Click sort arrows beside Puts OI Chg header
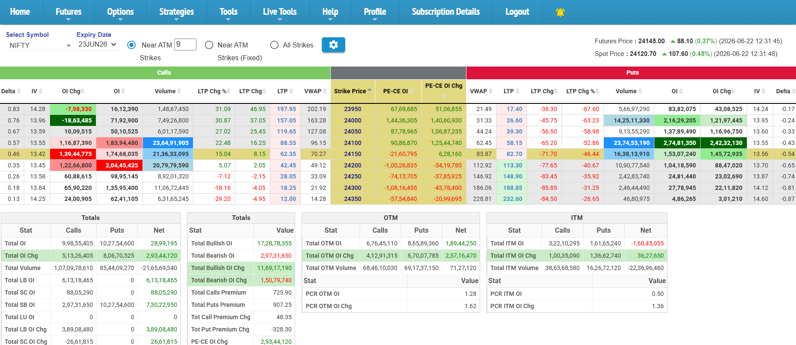 coord(733,91)
